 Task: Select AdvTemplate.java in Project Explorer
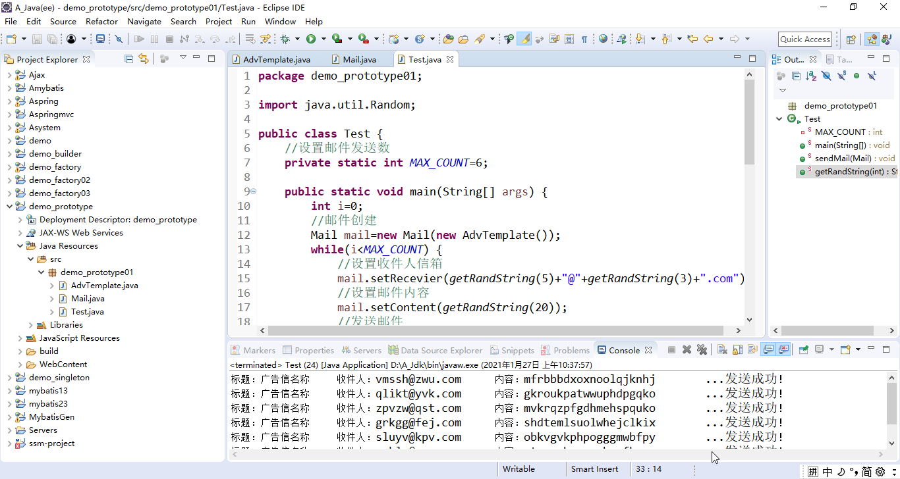104,286
